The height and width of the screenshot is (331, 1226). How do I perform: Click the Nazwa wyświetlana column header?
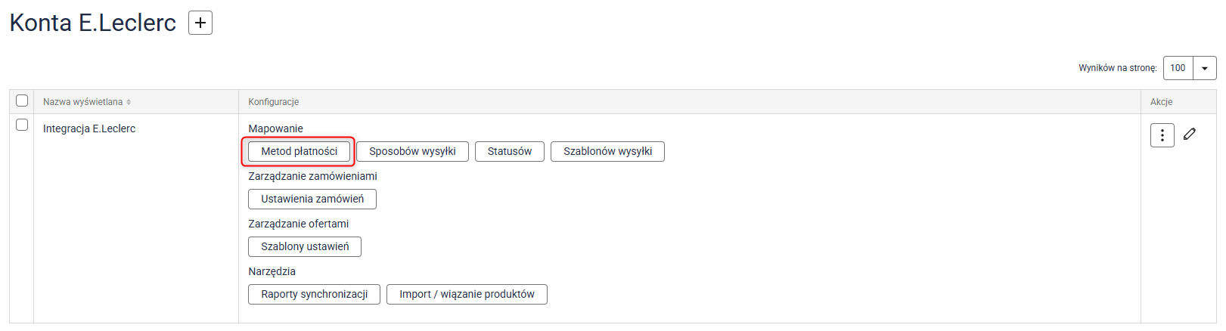coord(82,102)
